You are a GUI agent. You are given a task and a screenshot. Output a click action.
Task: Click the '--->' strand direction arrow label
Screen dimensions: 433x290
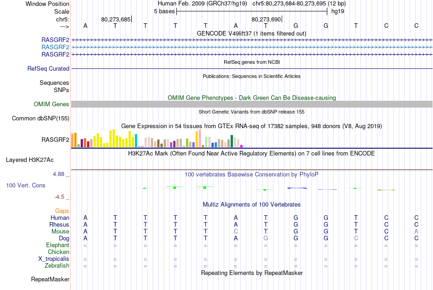pos(64,26)
